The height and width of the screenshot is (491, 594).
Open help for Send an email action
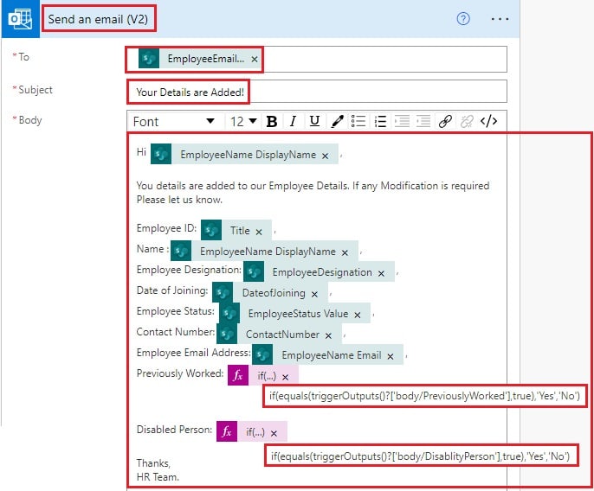[x=463, y=18]
